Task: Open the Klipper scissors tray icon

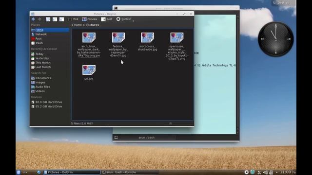Action: pyautogui.click(x=259, y=172)
